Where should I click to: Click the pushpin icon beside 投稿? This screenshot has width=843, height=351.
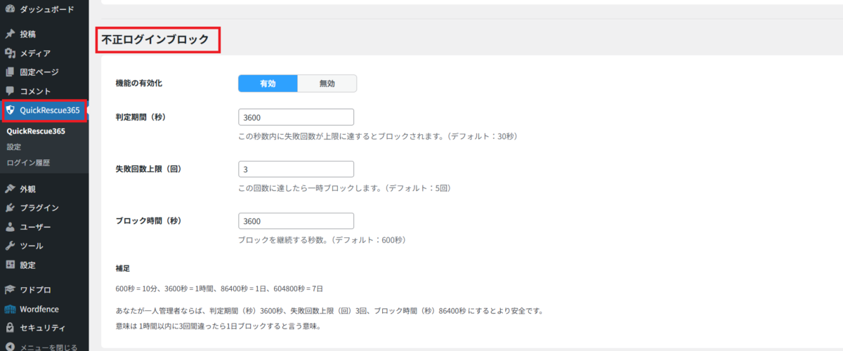pos(10,34)
